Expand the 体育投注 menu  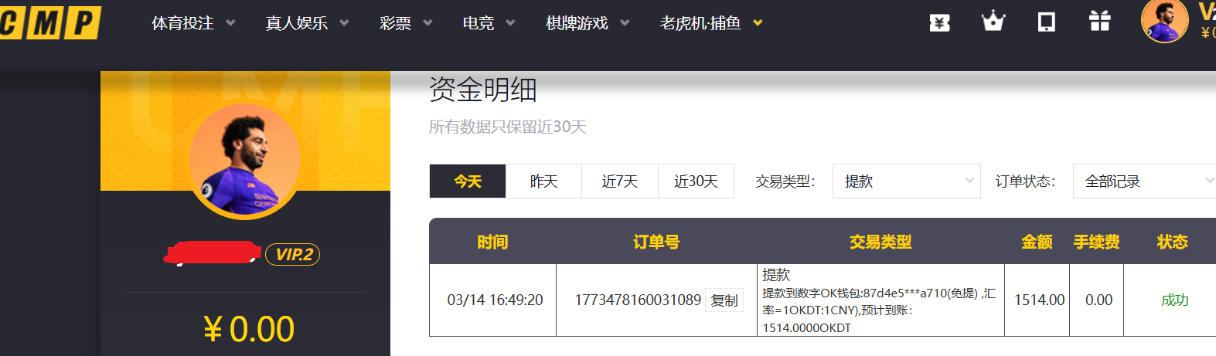point(192,23)
